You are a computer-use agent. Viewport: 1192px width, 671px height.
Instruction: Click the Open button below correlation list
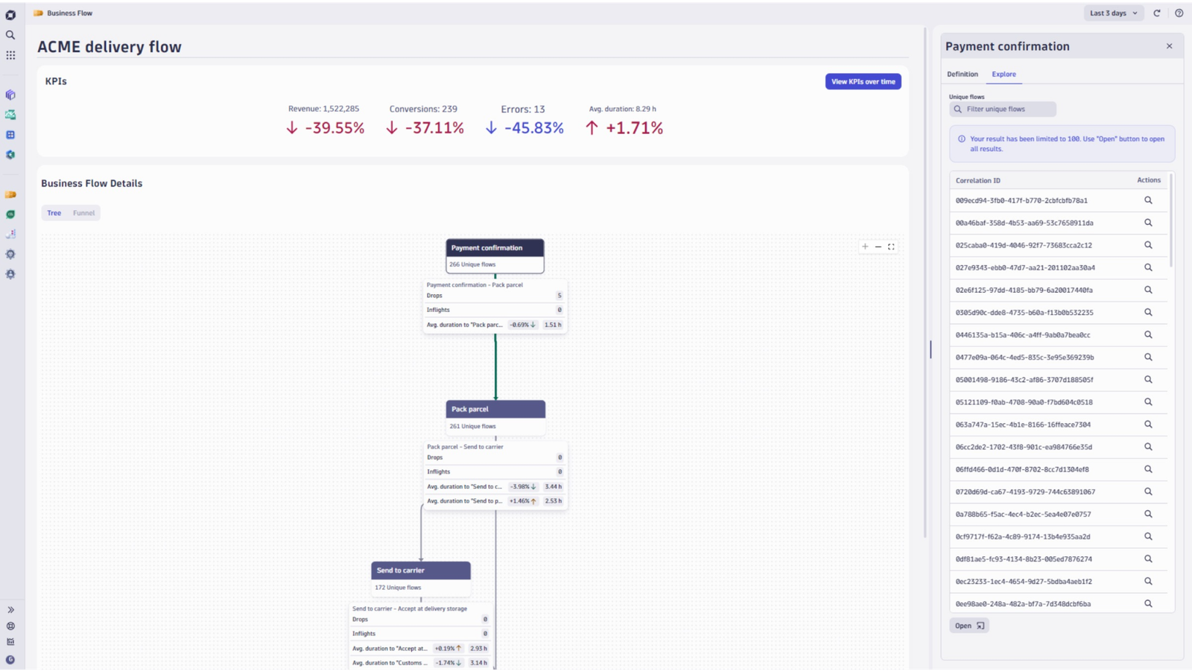(969, 626)
